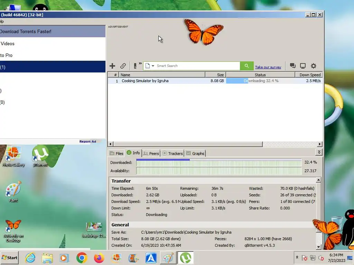This screenshot has width=354, height=265.
Task: Click the chat bubbles icon in toolbar
Action: pyautogui.click(x=292, y=66)
